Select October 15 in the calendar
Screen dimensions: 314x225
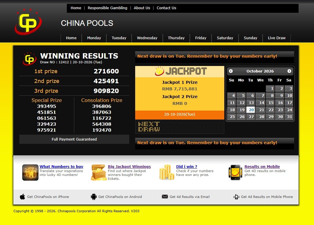270,103
